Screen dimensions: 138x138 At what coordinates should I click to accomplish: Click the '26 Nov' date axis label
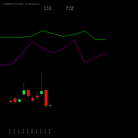tap(23, 131)
